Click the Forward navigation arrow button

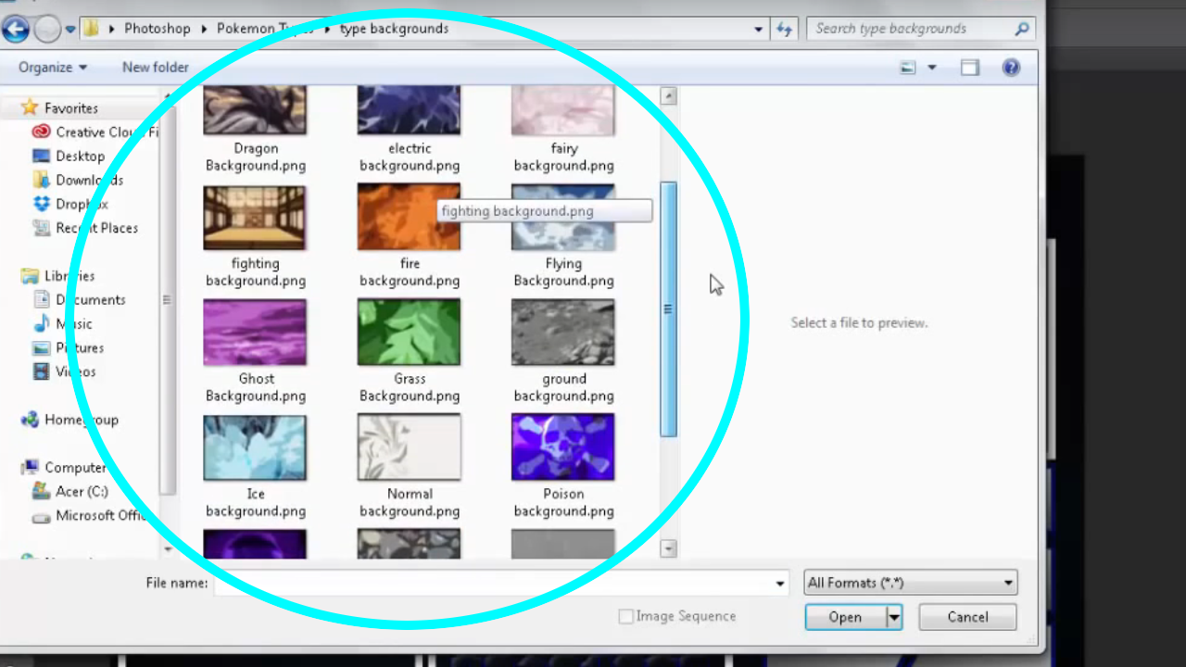[46, 30]
